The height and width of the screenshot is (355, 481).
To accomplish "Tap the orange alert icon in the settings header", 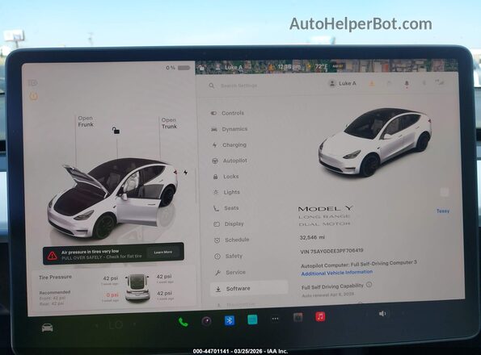I will tap(372, 83).
